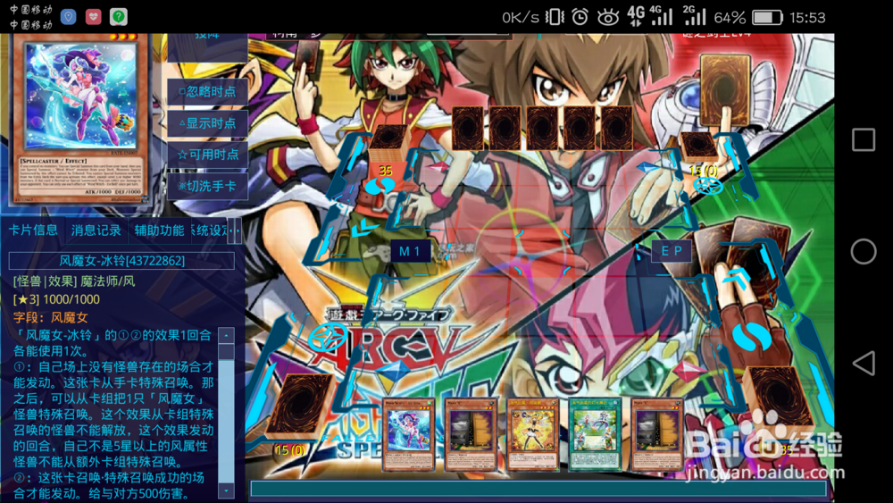The width and height of the screenshot is (893, 503).
Task: Click the tab strip left scroll arrow
Action: click(x=230, y=231)
